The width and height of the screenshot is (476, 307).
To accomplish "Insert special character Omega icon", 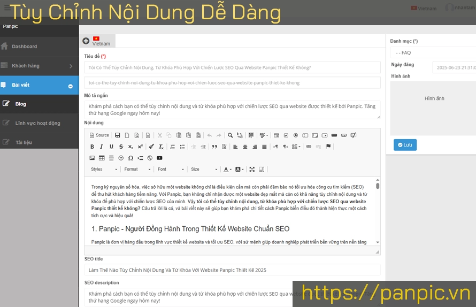I will (130, 158).
